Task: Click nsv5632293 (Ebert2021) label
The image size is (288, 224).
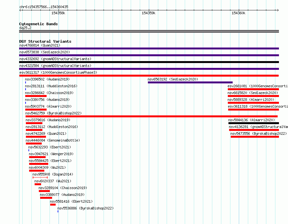Action: [50, 147]
